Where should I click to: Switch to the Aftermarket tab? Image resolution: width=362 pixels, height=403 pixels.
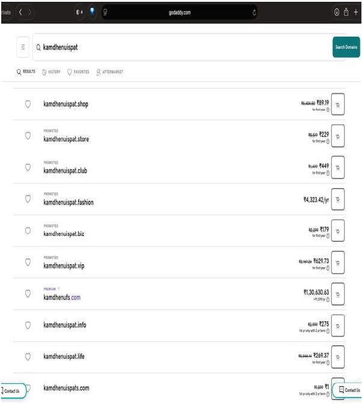(109, 72)
